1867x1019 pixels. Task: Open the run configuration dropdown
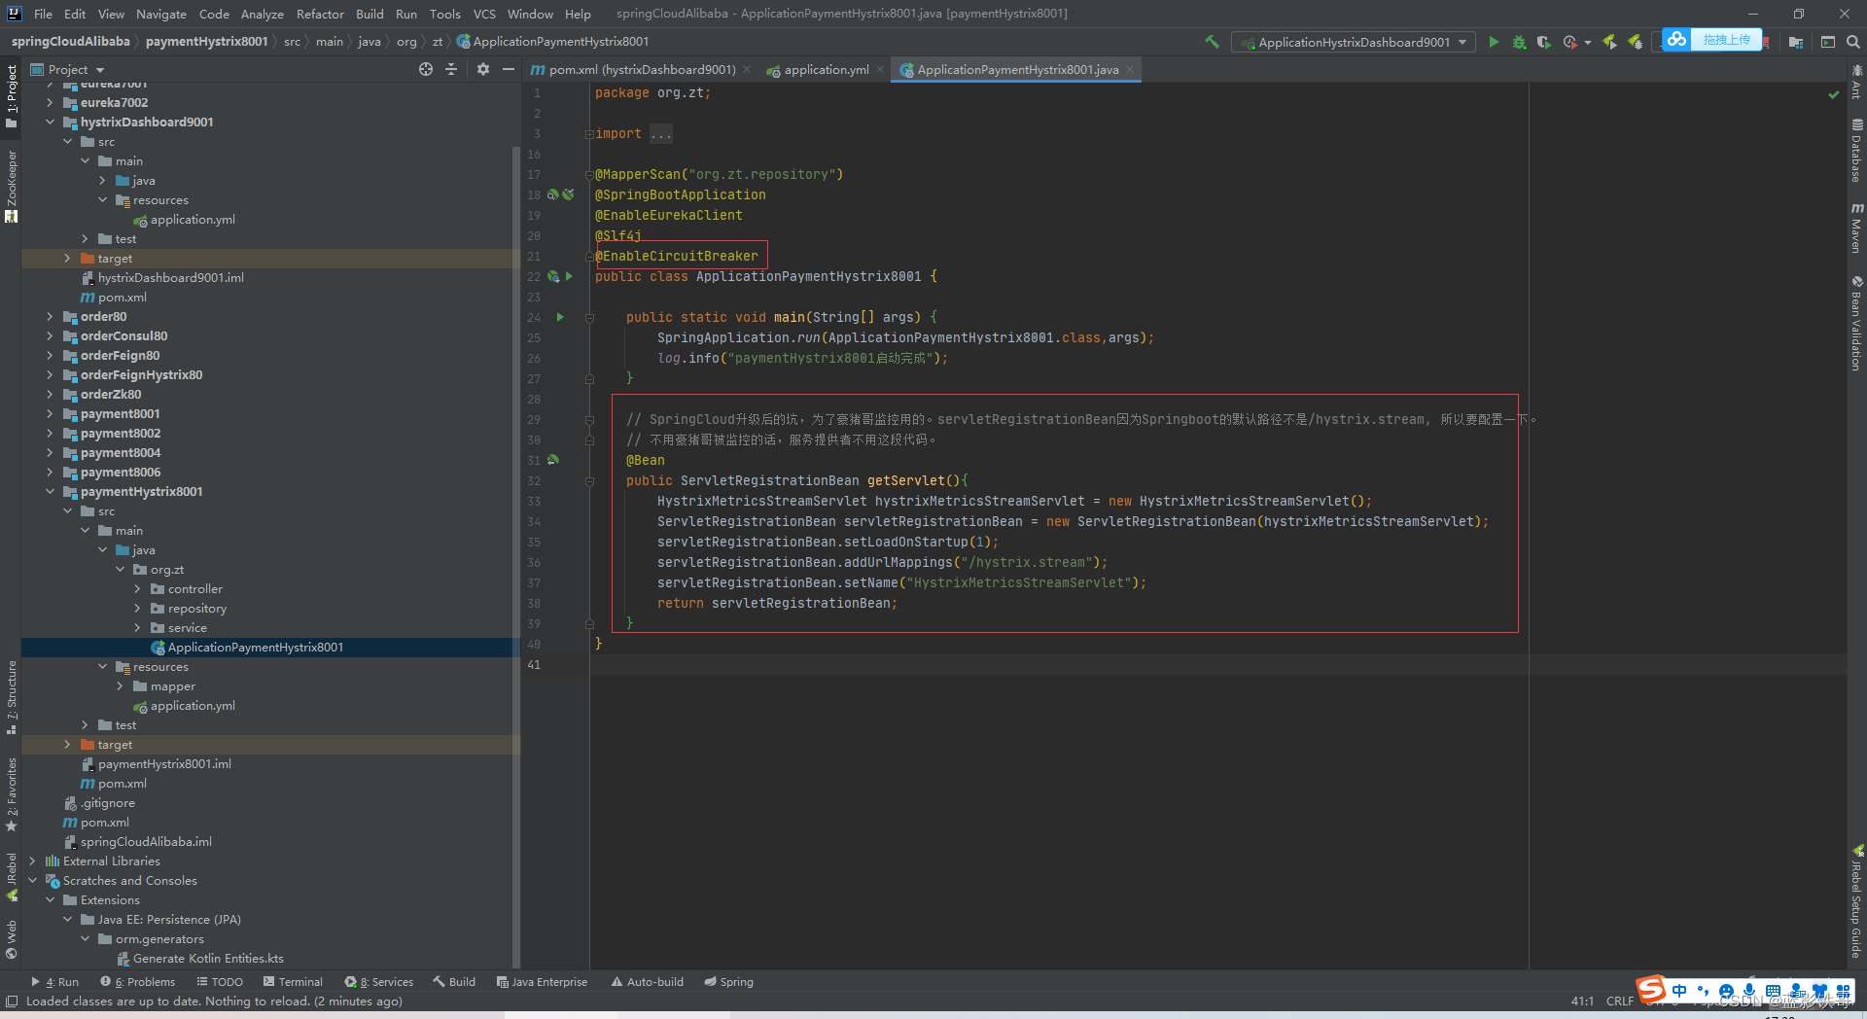click(x=1354, y=42)
